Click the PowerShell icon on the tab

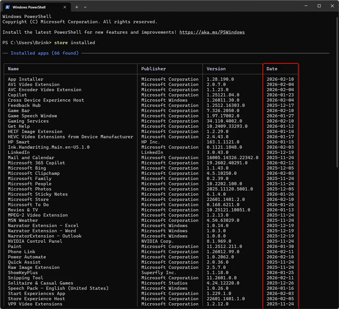coord(7,7)
